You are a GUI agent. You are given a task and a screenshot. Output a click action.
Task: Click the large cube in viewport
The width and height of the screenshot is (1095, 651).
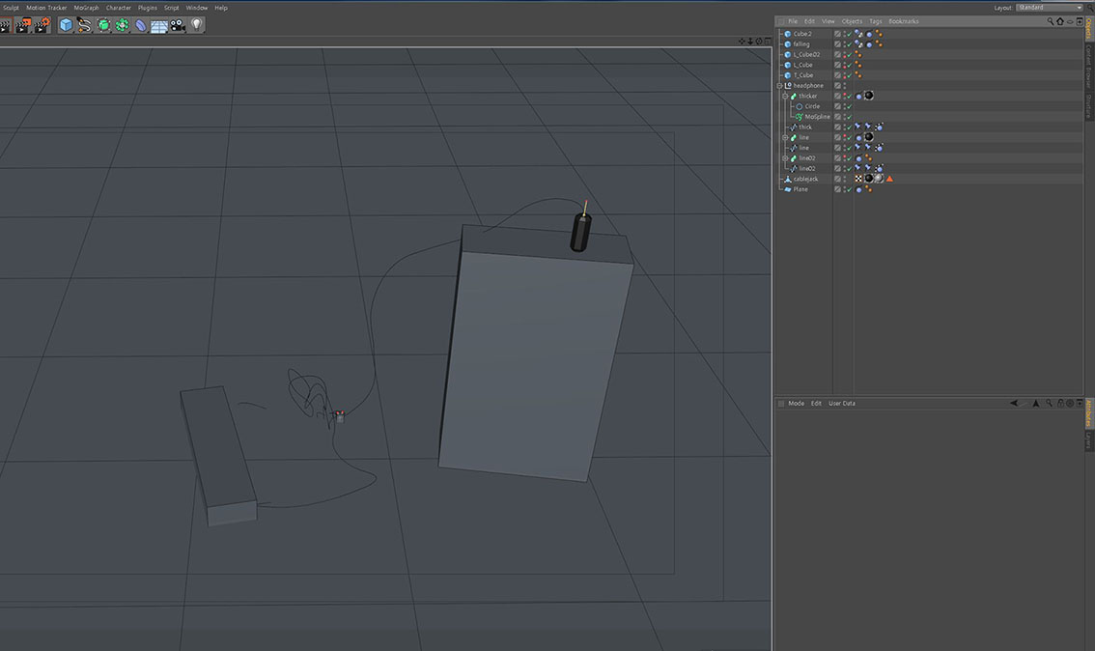[534, 353]
